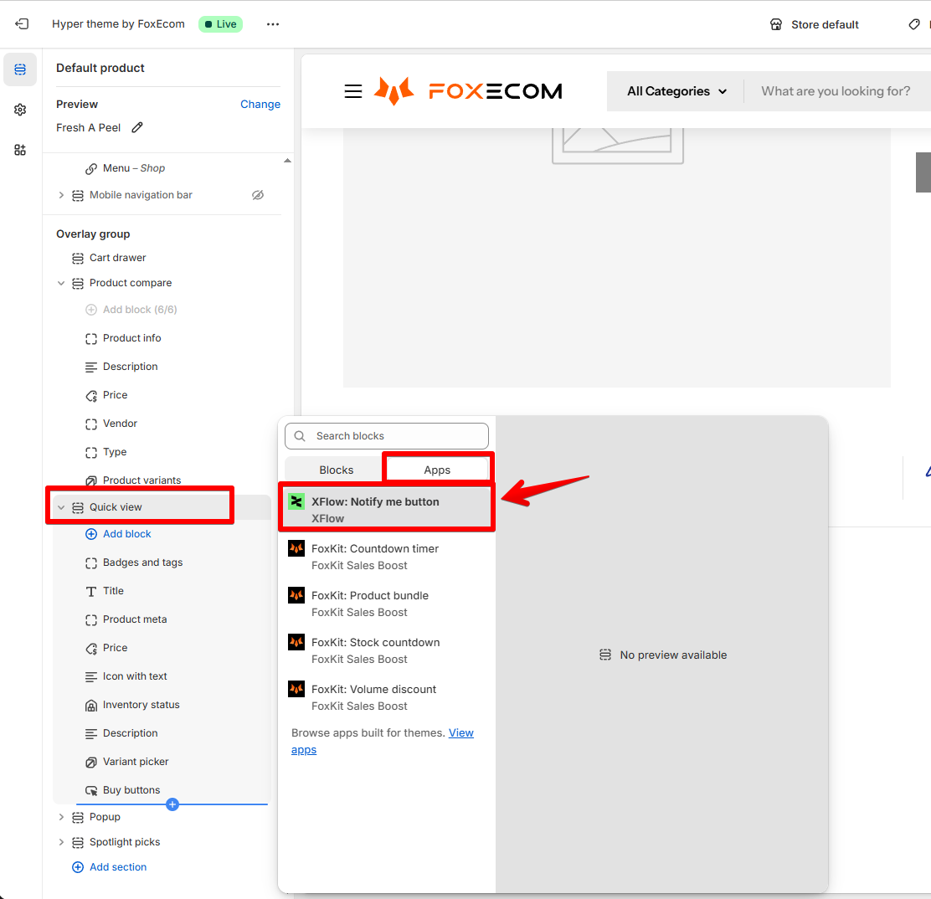The height and width of the screenshot is (899, 931).
Task: Click the blue plus insert handle below Buy buttons
Action: pos(172,804)
